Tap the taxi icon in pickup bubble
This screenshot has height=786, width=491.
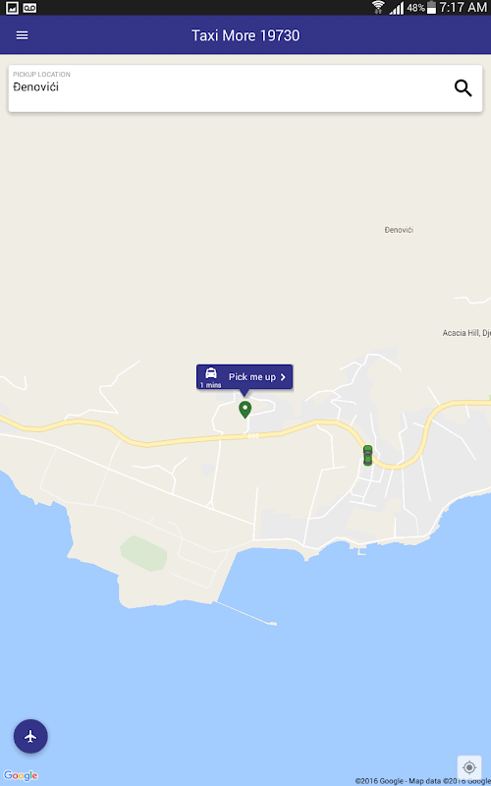(211, 374)
